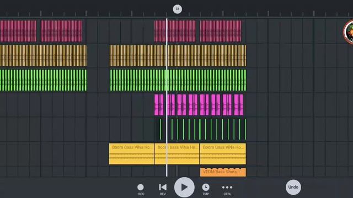353x198 pixels.
Task: Select the right gold pattern clip
Action: click(178, 56)
